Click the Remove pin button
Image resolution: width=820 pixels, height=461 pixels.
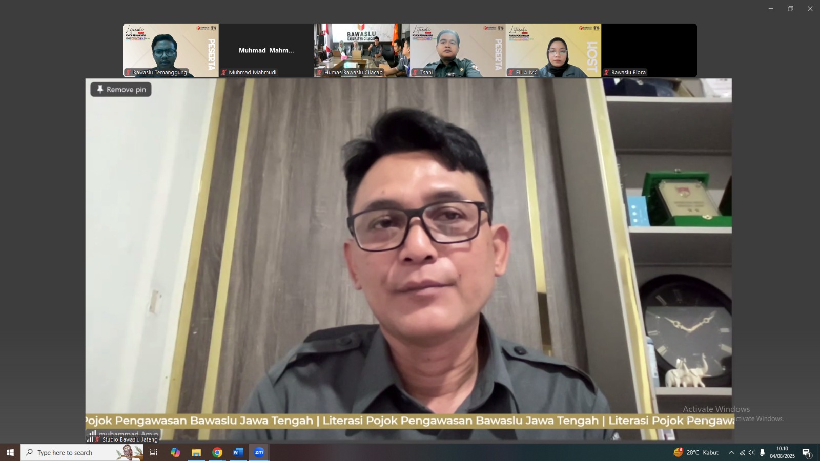pos(120,89)
